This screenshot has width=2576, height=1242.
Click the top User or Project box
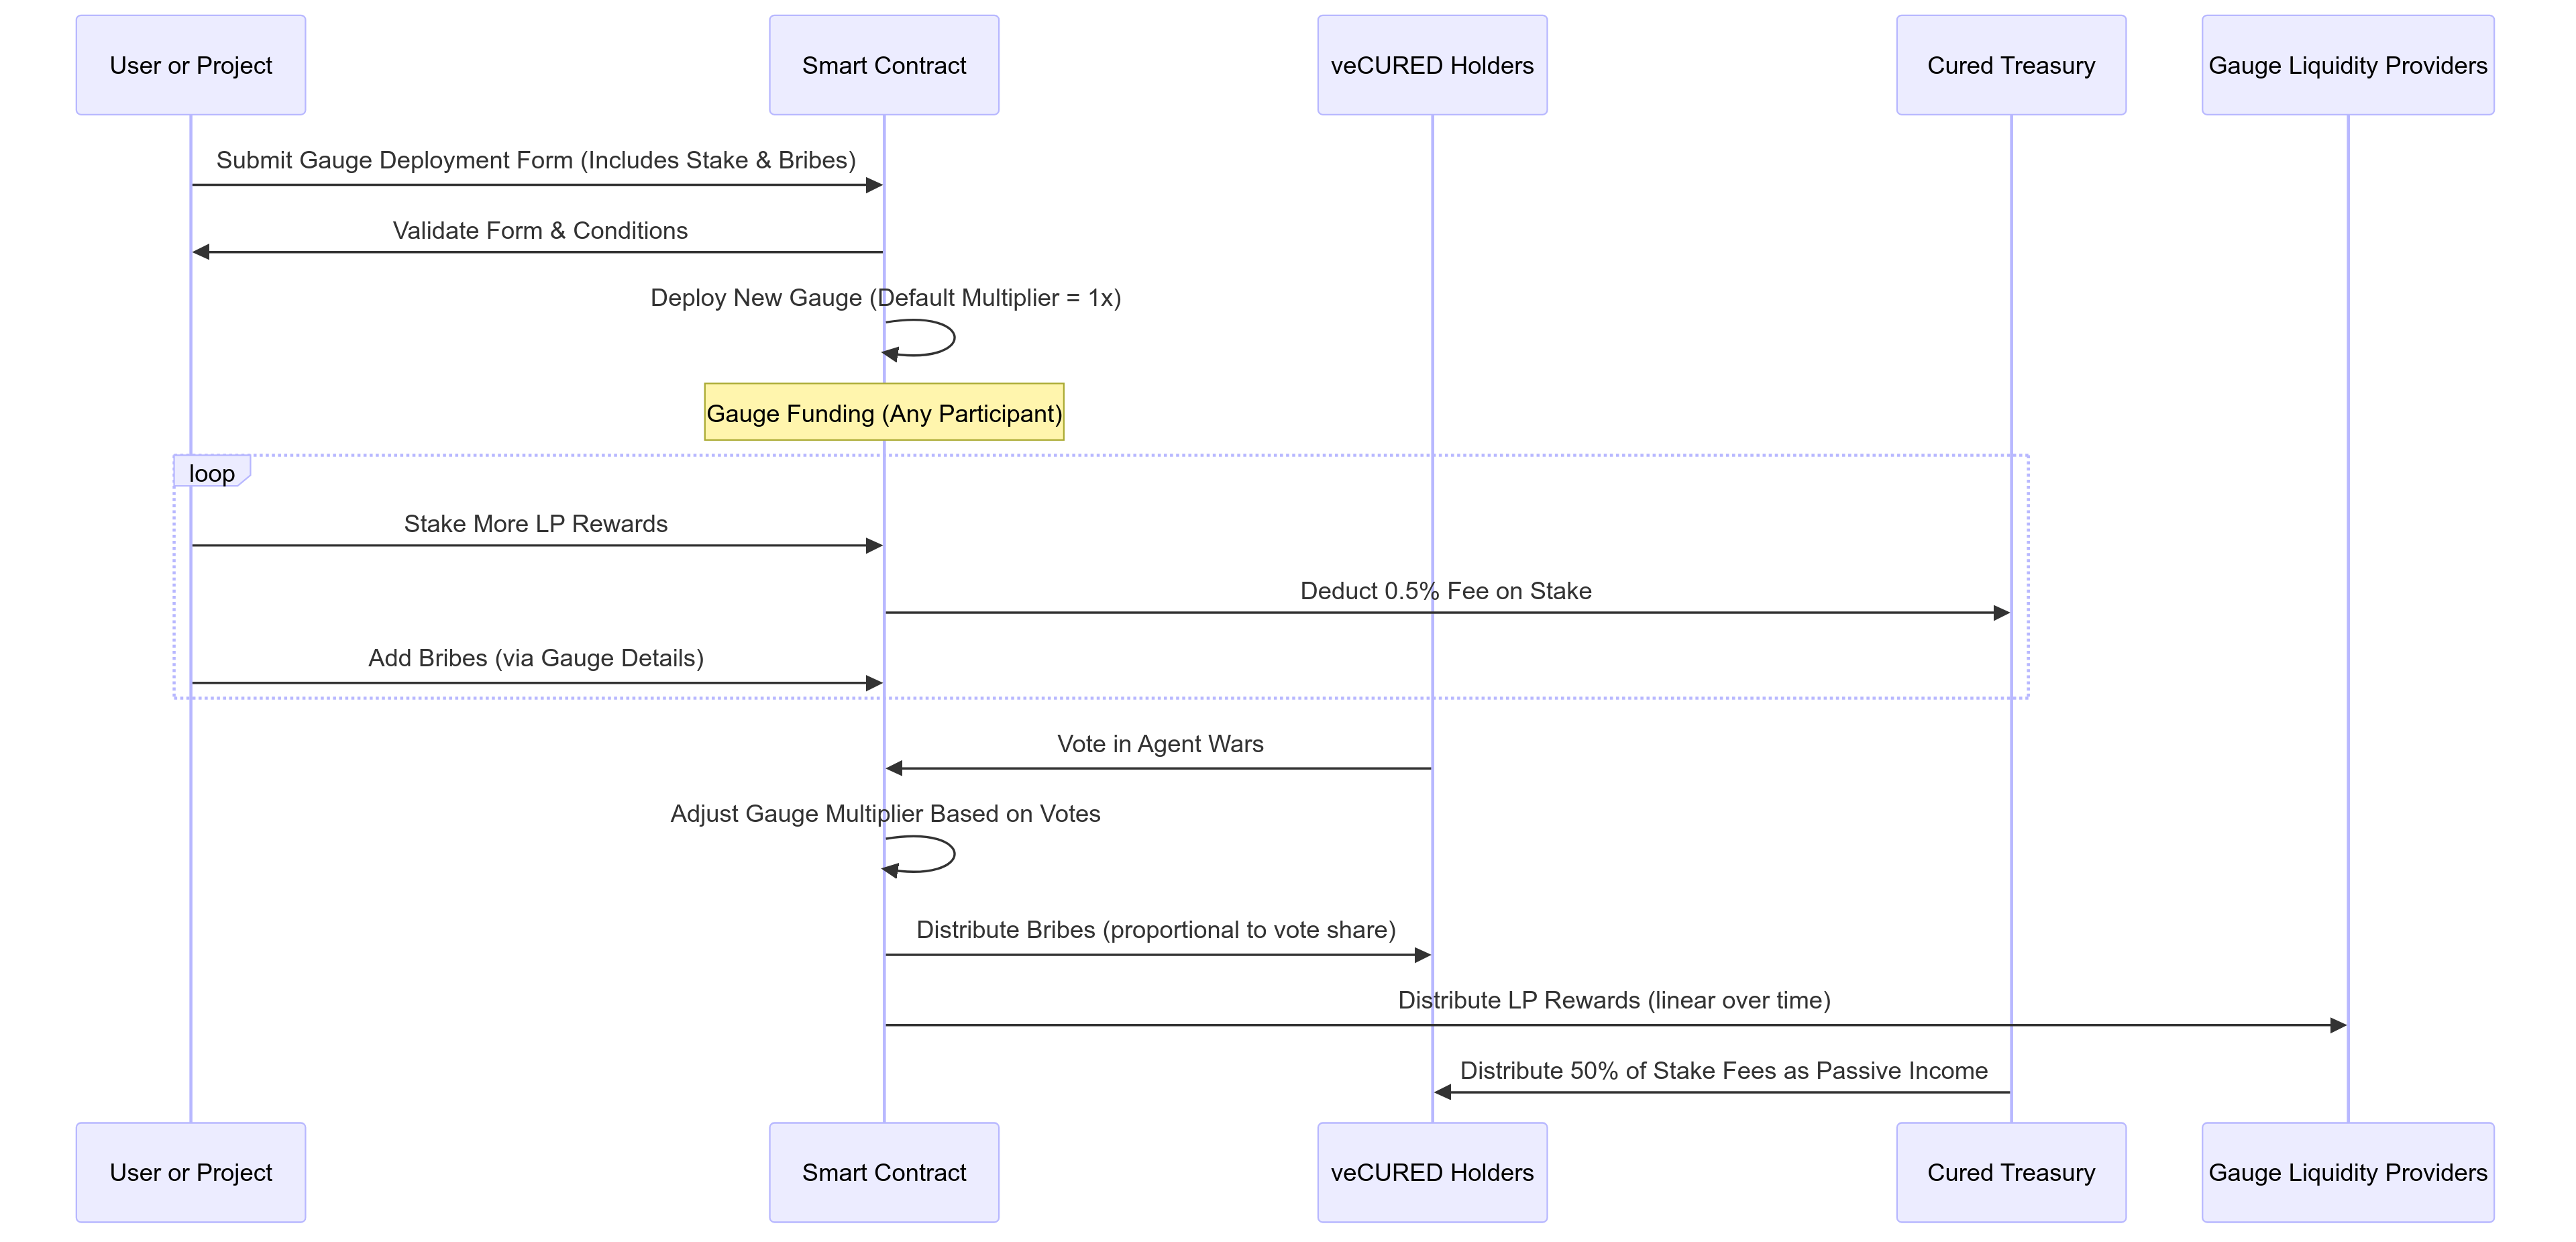click(x=190, y=65)
